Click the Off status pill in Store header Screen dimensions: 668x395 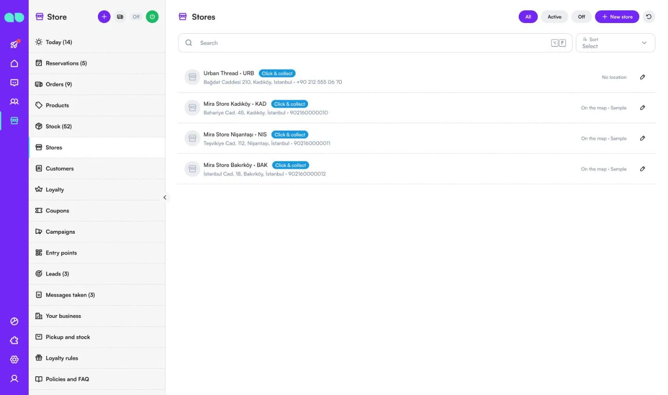[136, 17]
